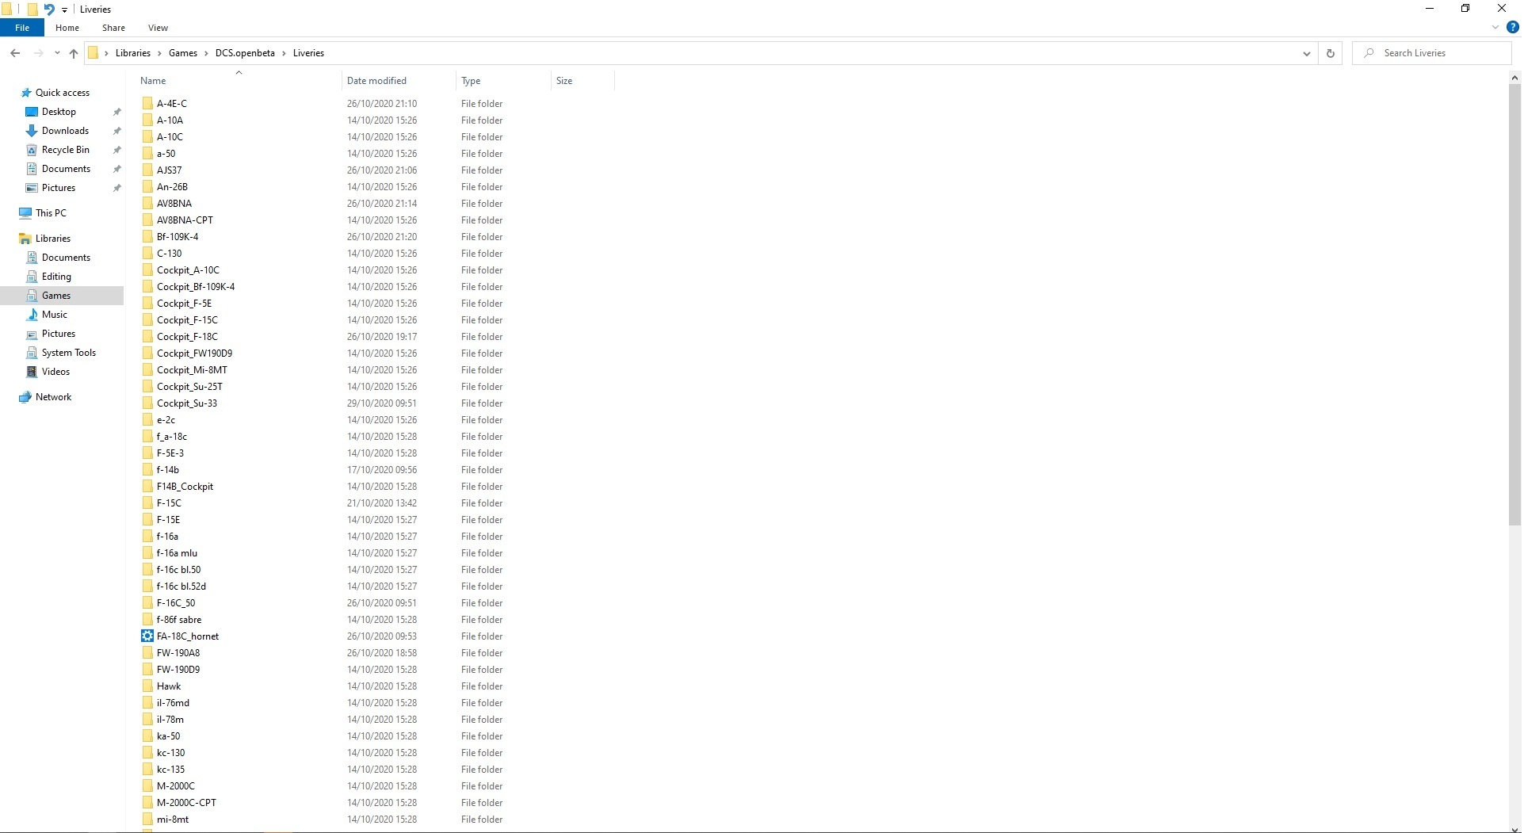Click the Search Liveries input field

1433,53
